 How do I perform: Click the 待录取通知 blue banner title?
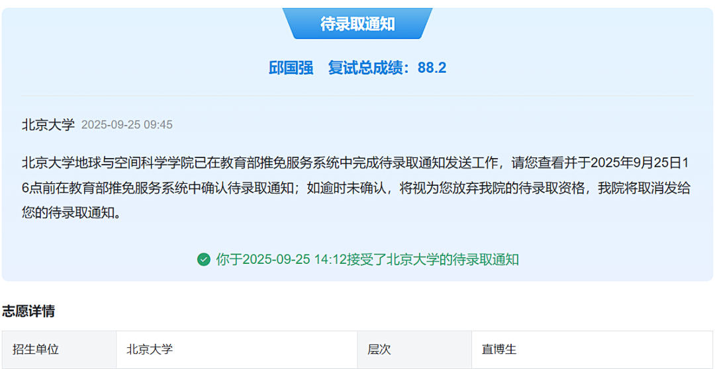pyautogui.click(x=358, y=24)
